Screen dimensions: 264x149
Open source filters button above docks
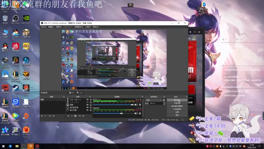80,93
